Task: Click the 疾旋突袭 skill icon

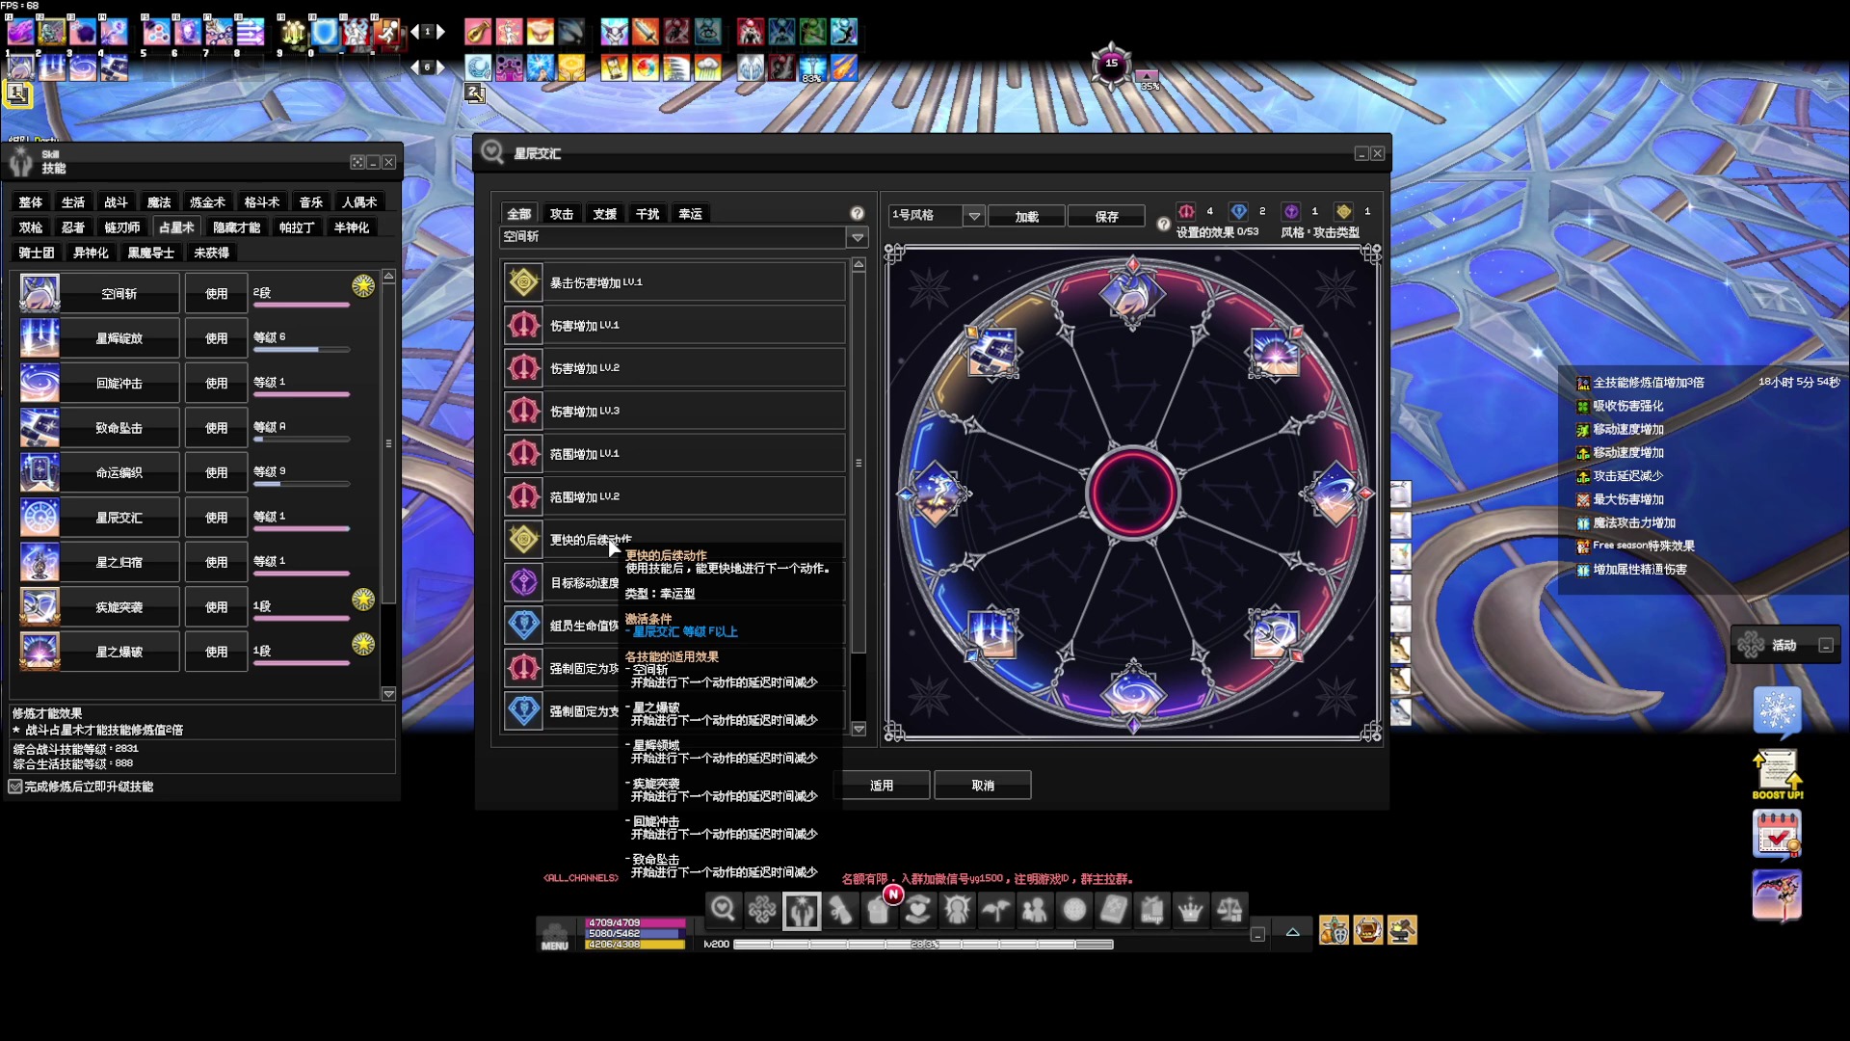Action: [x=40, y=607]
